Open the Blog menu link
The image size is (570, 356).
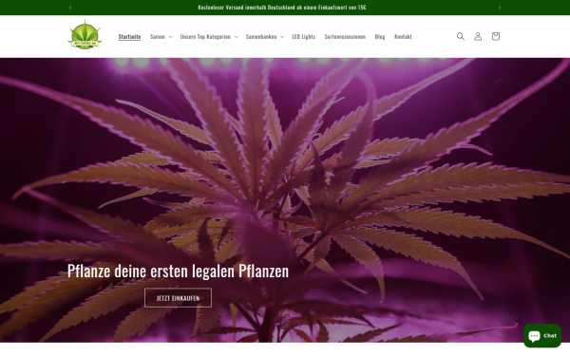(x=380, y=36)
